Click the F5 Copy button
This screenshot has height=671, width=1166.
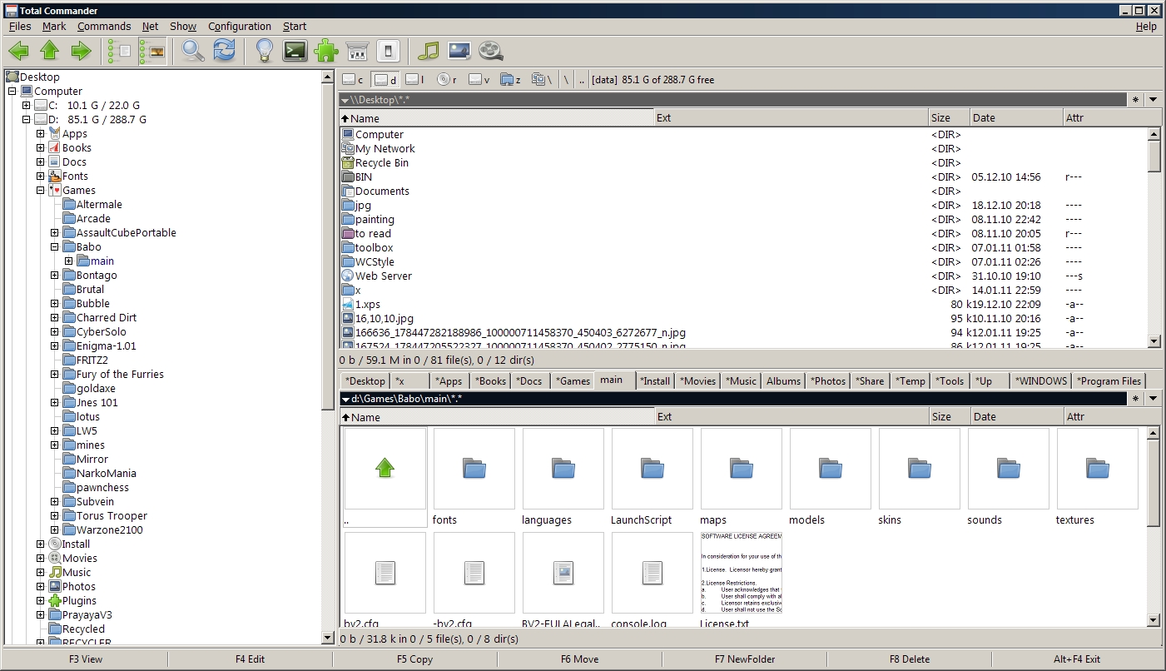click(414, 659)
